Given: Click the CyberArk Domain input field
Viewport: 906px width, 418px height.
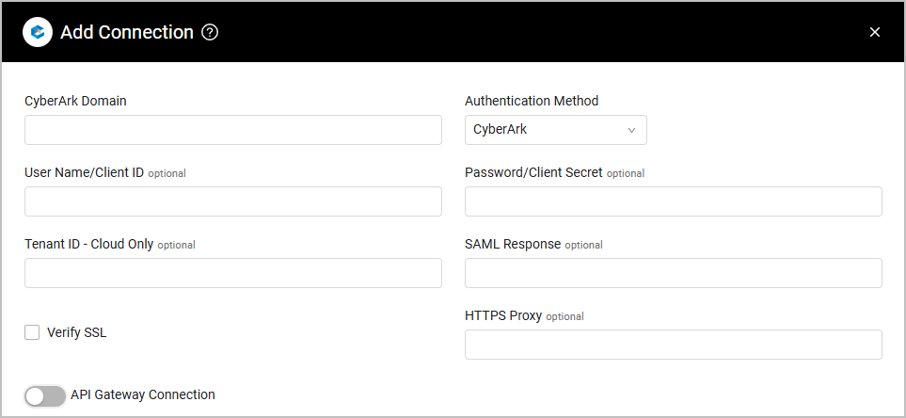Looking at the screenshot, I should [x=233, y=130].
